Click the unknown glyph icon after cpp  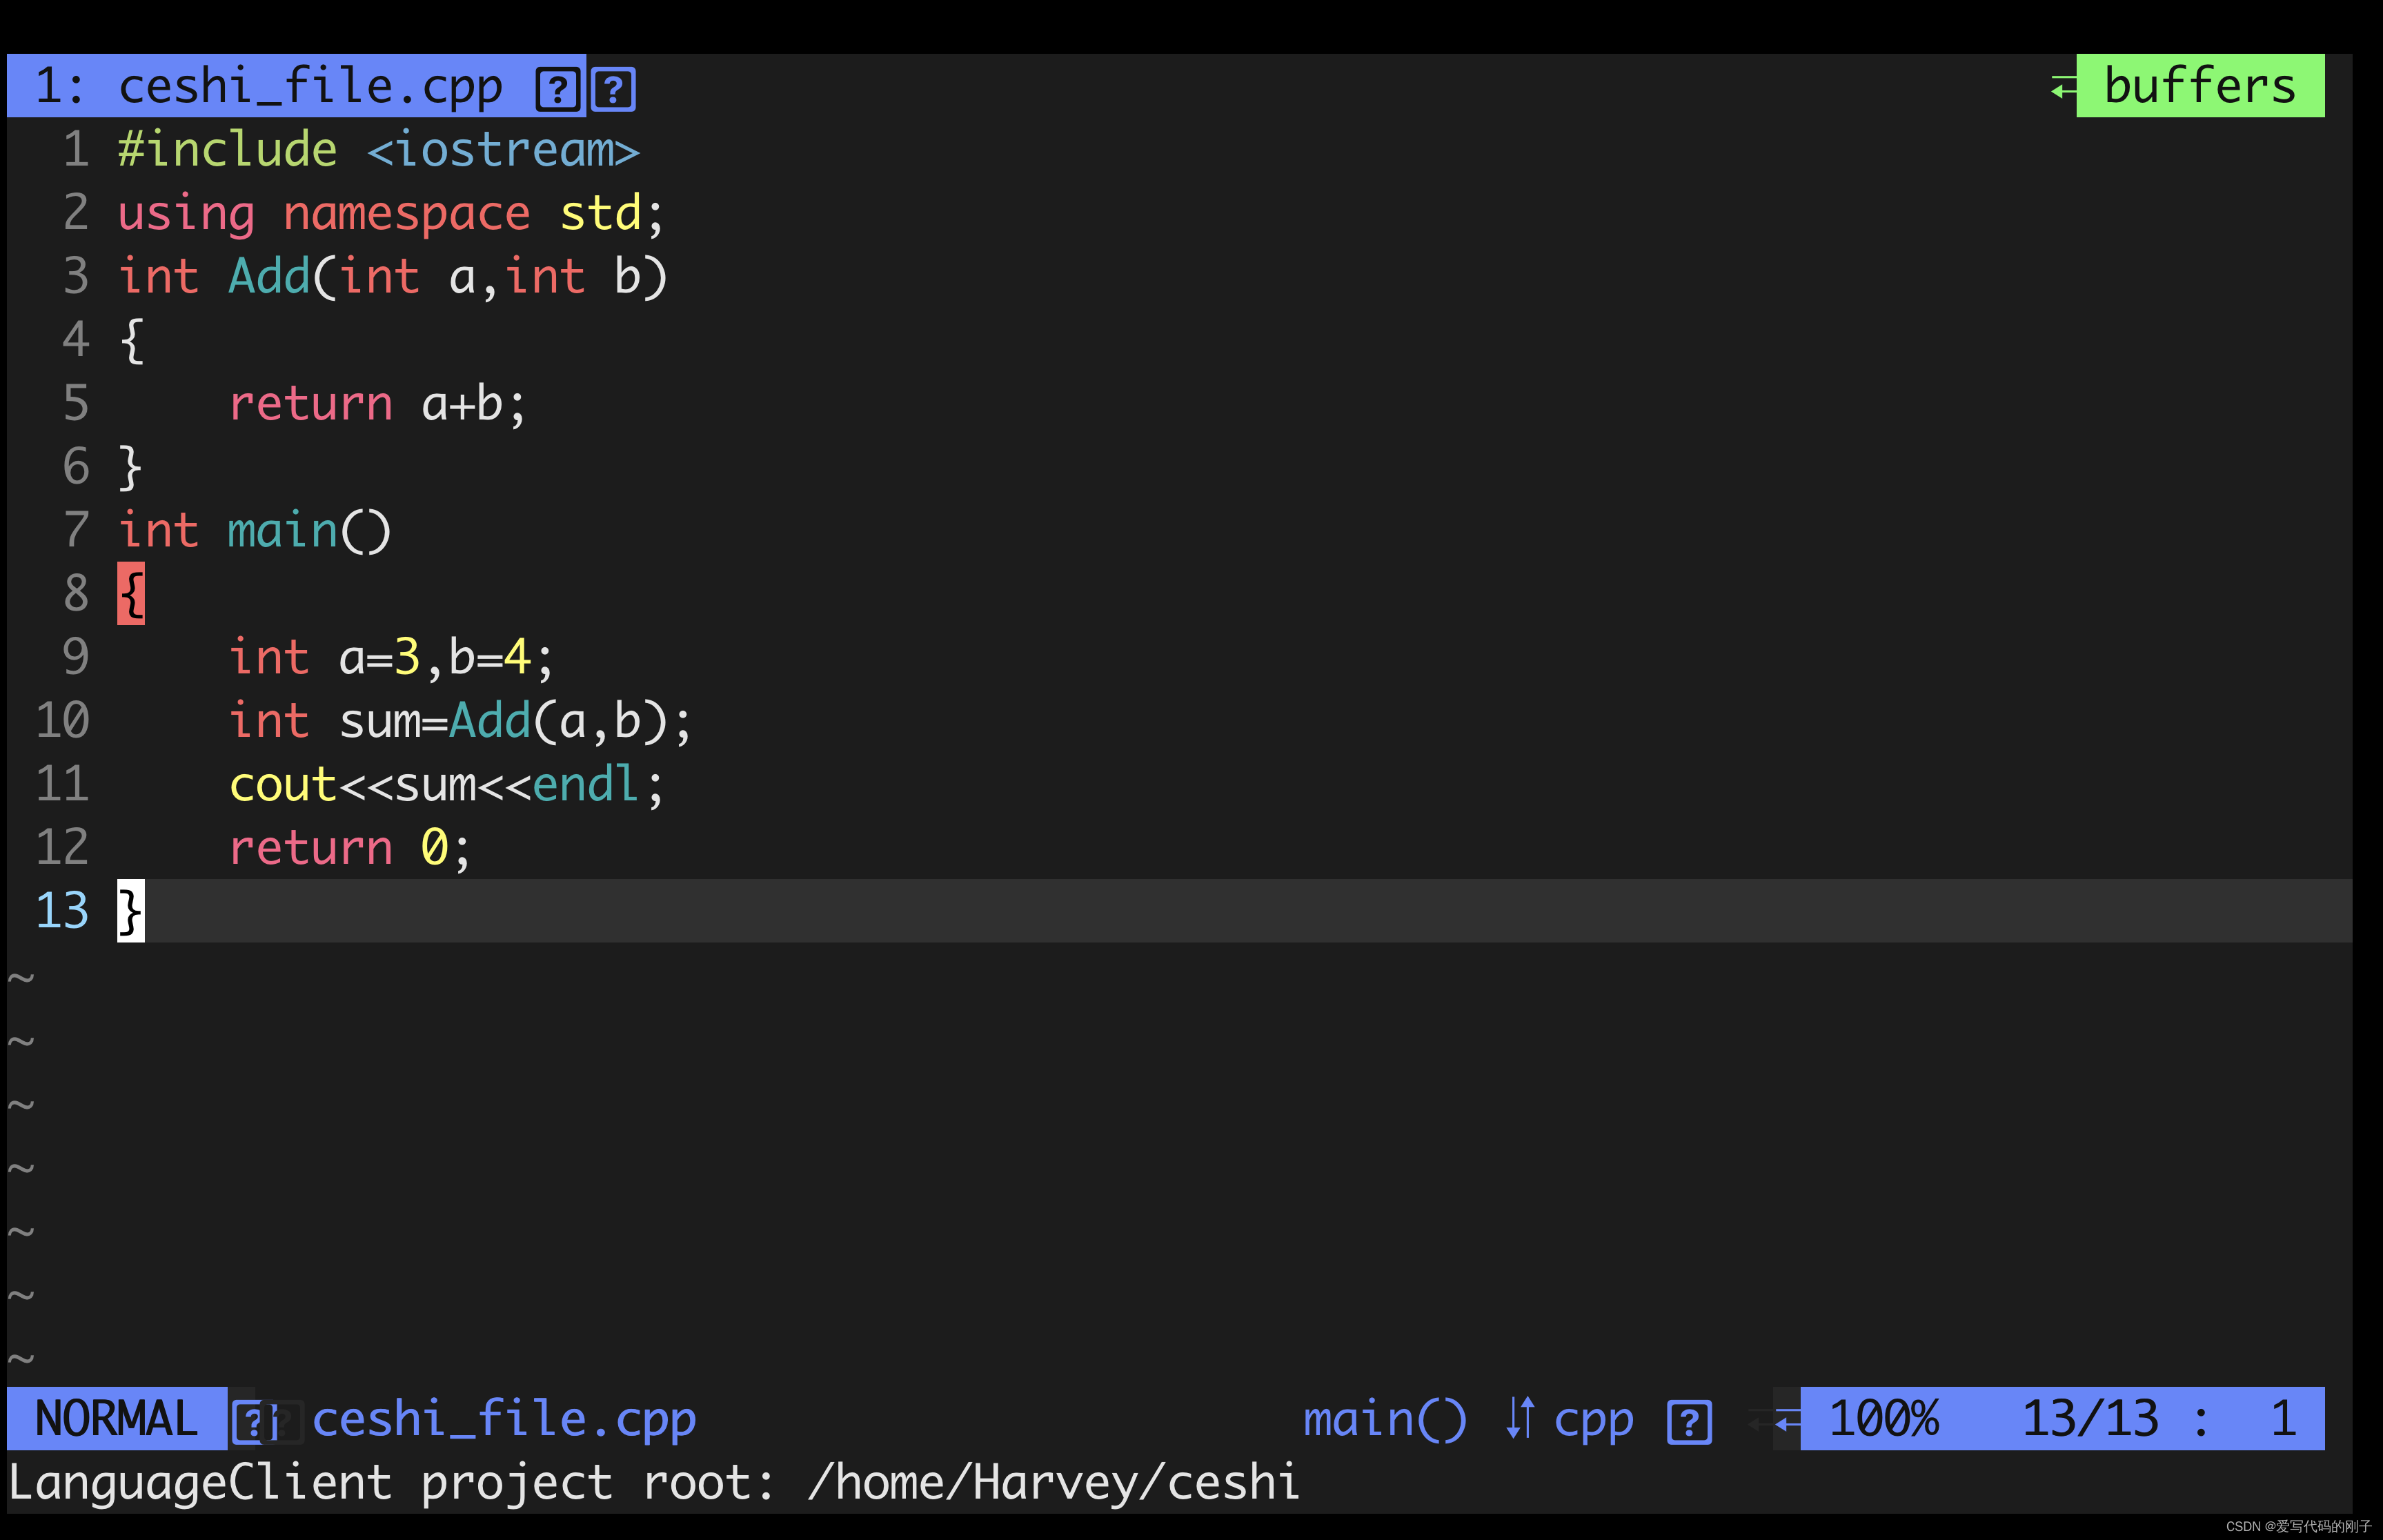pos(1690,1422)
